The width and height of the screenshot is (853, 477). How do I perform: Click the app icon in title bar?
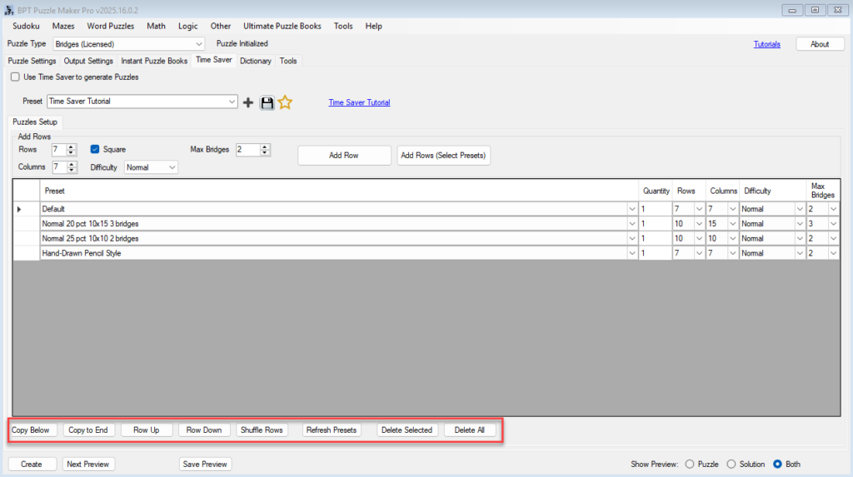[x=9, y=9]
